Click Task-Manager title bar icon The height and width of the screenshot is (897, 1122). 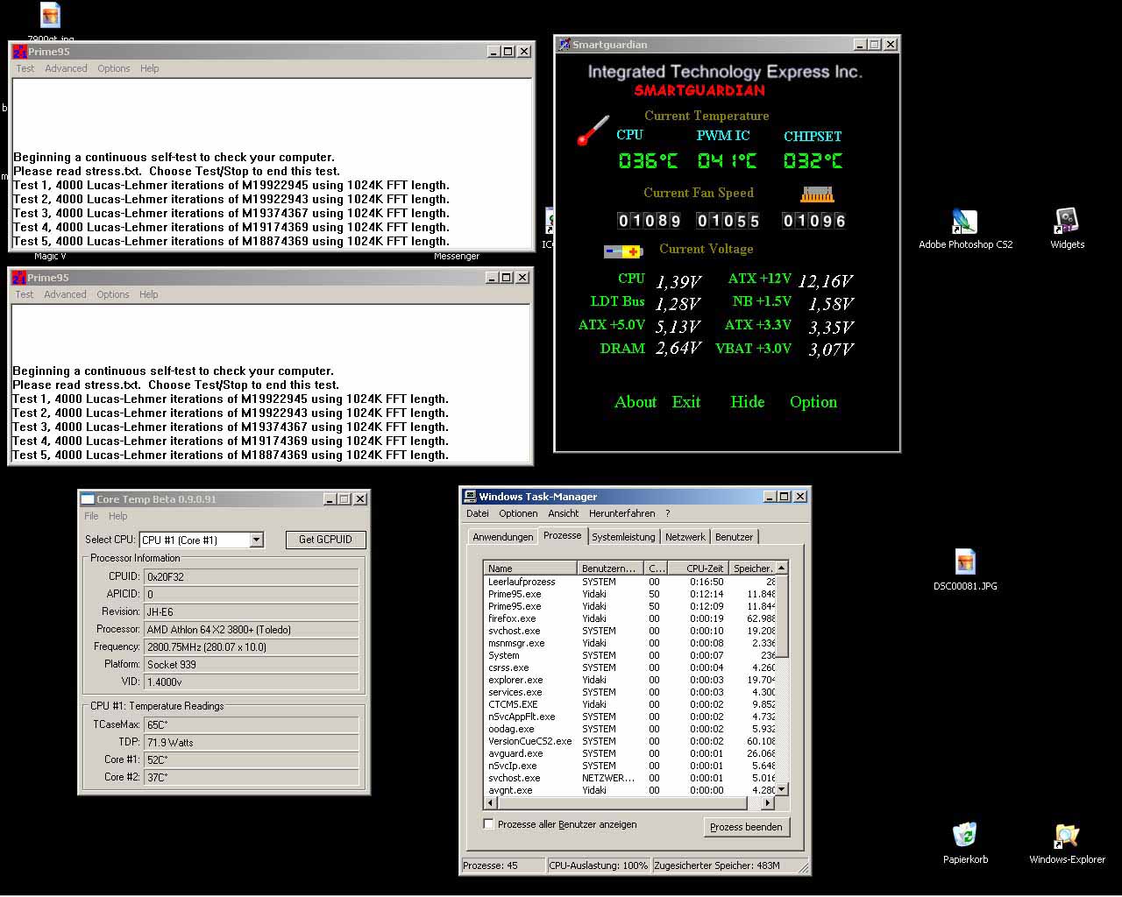[470, 497]
